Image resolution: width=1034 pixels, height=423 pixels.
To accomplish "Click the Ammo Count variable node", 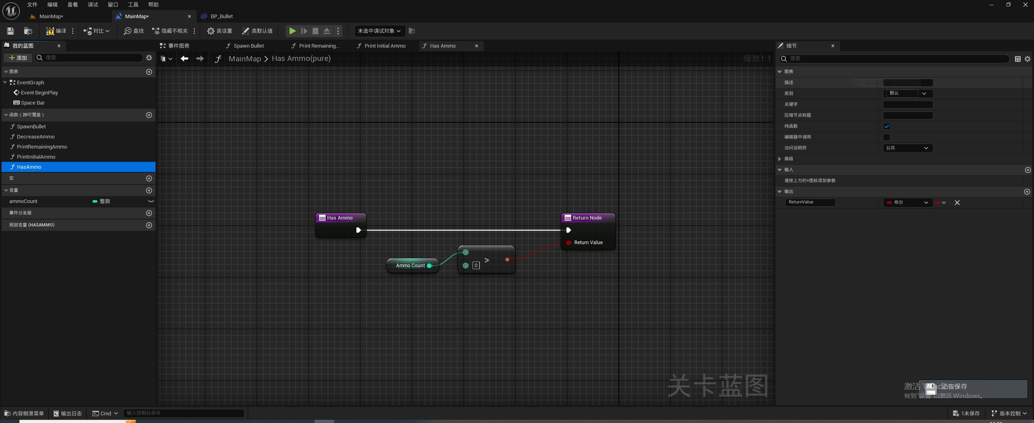I will click(412, 266).
